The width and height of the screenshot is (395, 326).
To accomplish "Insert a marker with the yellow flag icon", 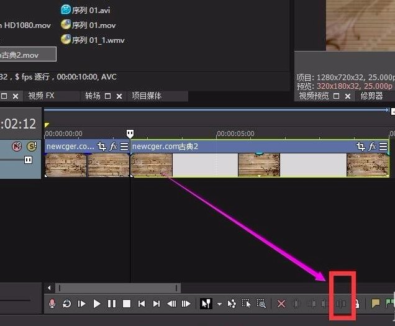I will click(375, 304).
